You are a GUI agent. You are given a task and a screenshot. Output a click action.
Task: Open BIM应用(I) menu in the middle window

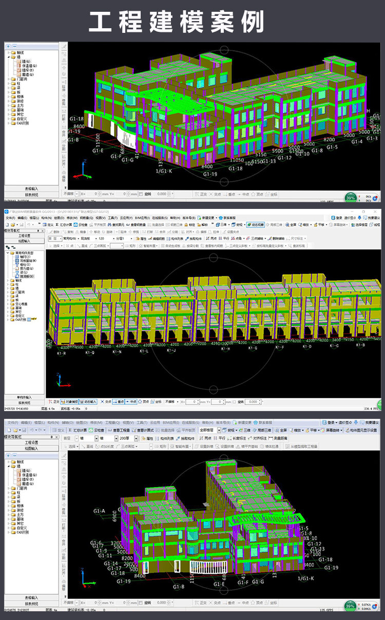click(143, 217)
